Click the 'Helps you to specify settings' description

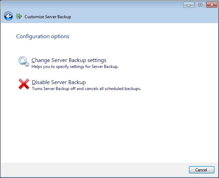[x=75, y=67]
